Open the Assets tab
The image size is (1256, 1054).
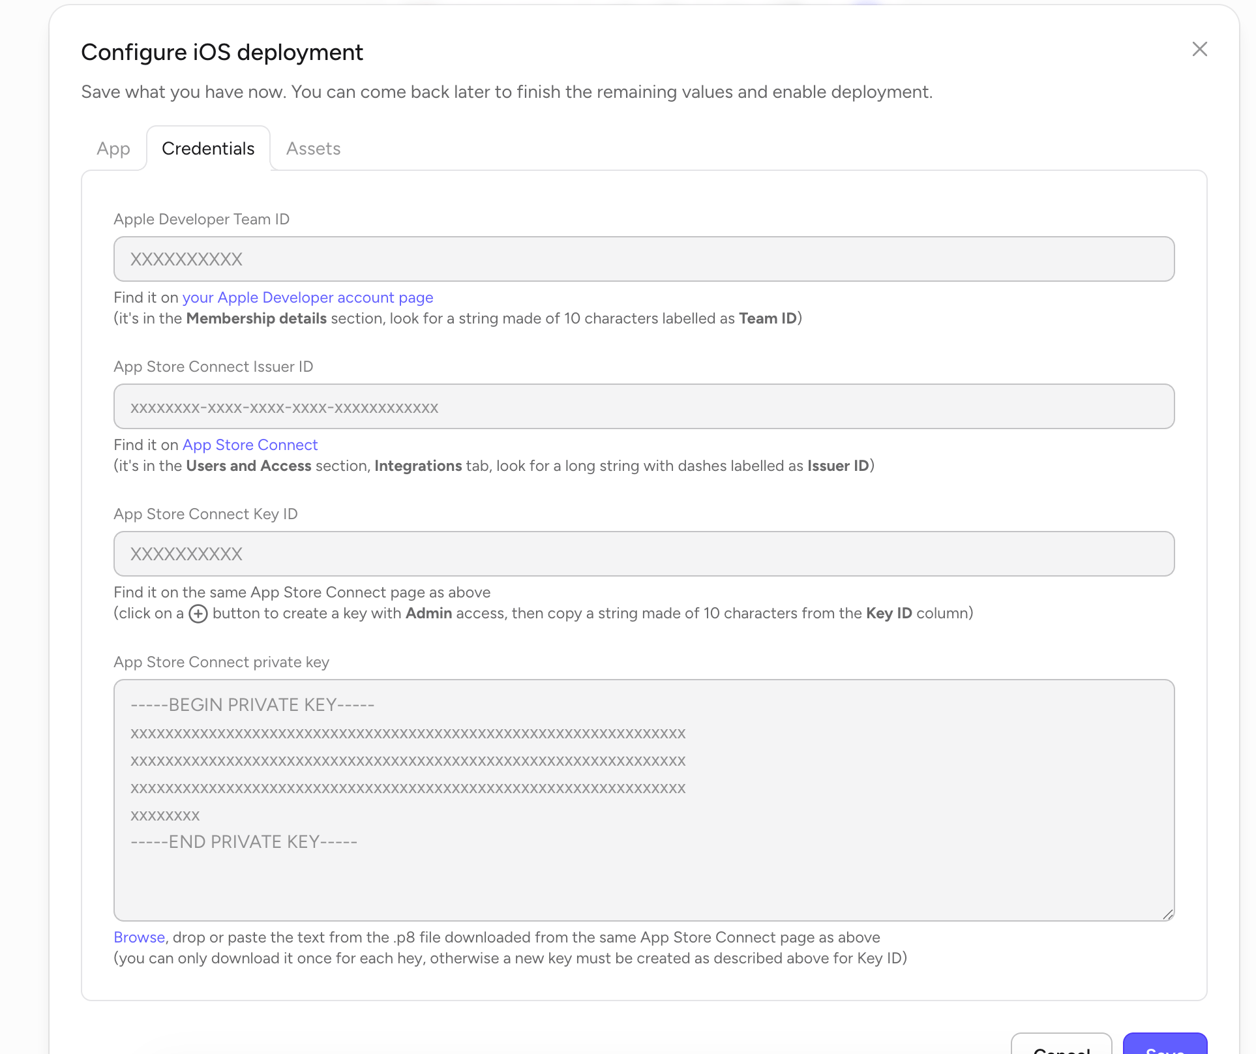313,149
